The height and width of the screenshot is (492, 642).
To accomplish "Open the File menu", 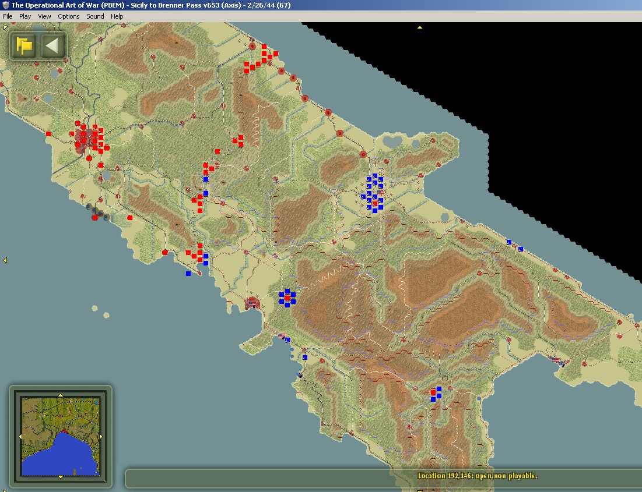I will 8,16.
